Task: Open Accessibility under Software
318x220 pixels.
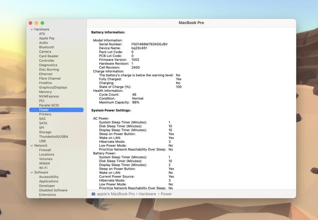Action: (x=48, y=177)
